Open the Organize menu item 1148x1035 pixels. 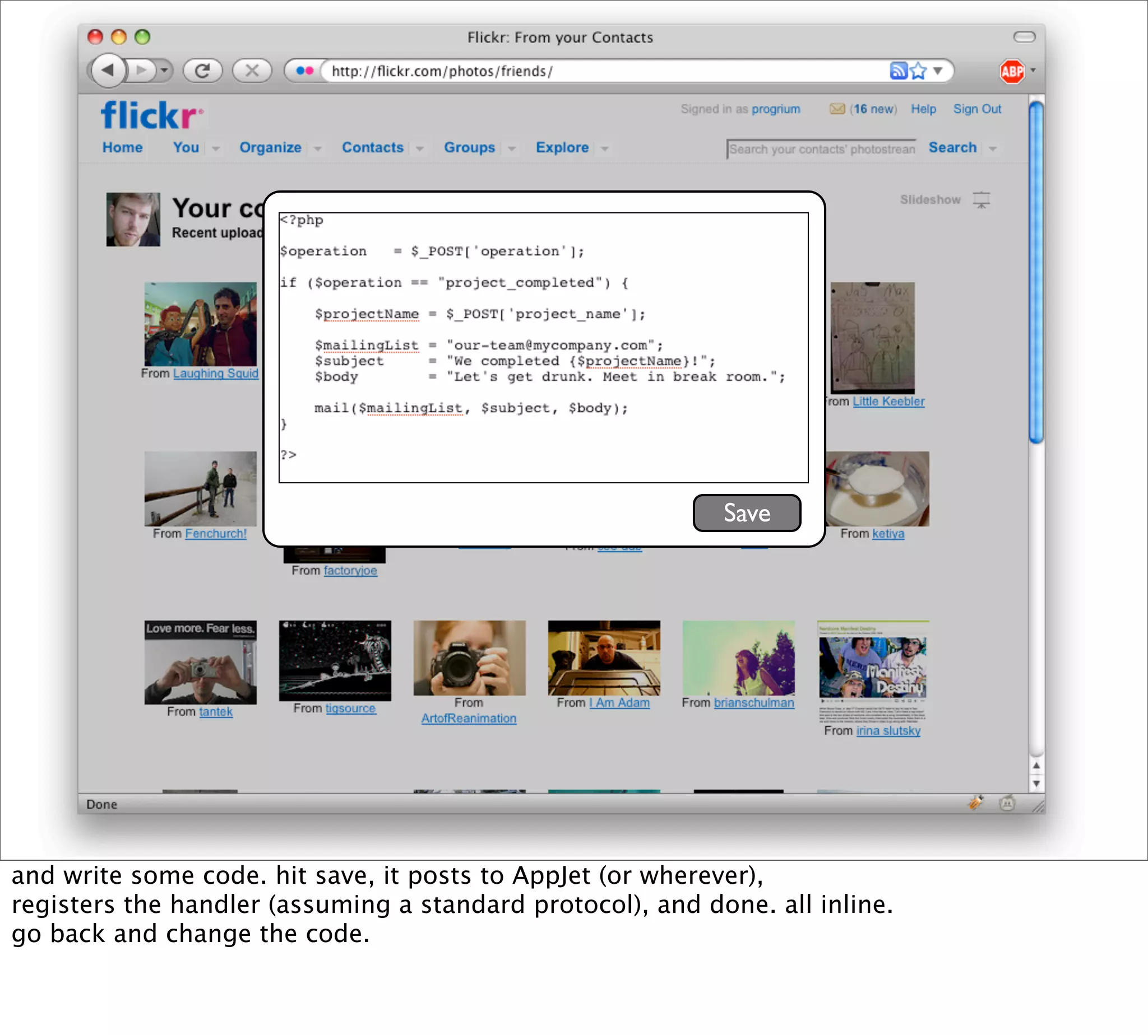coord(270,147)
